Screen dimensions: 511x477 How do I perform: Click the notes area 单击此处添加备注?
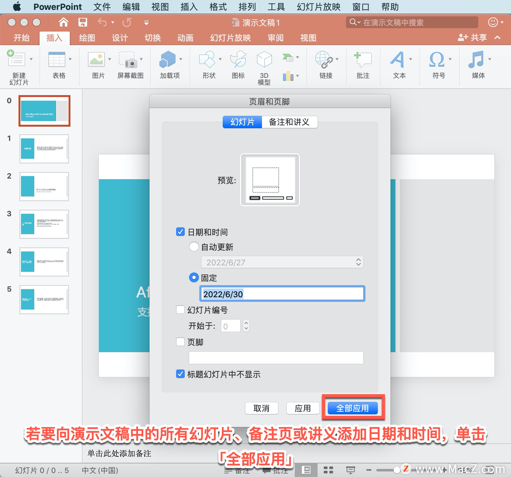119,453
